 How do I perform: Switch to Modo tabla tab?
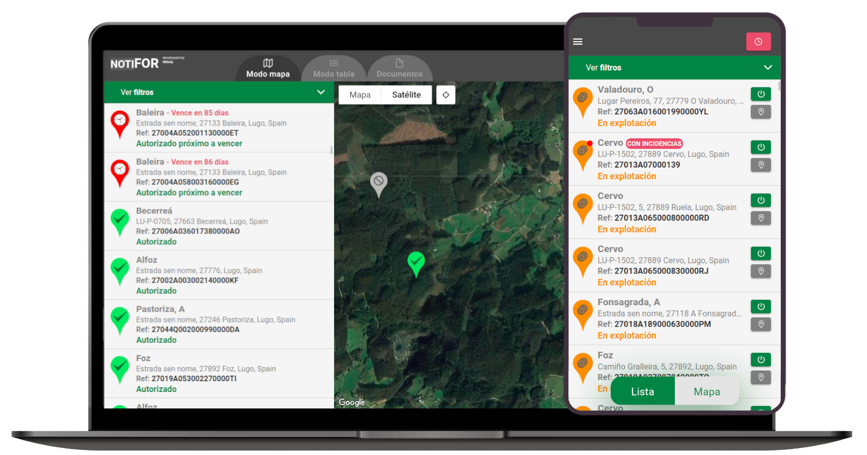(x=334, y=69)
